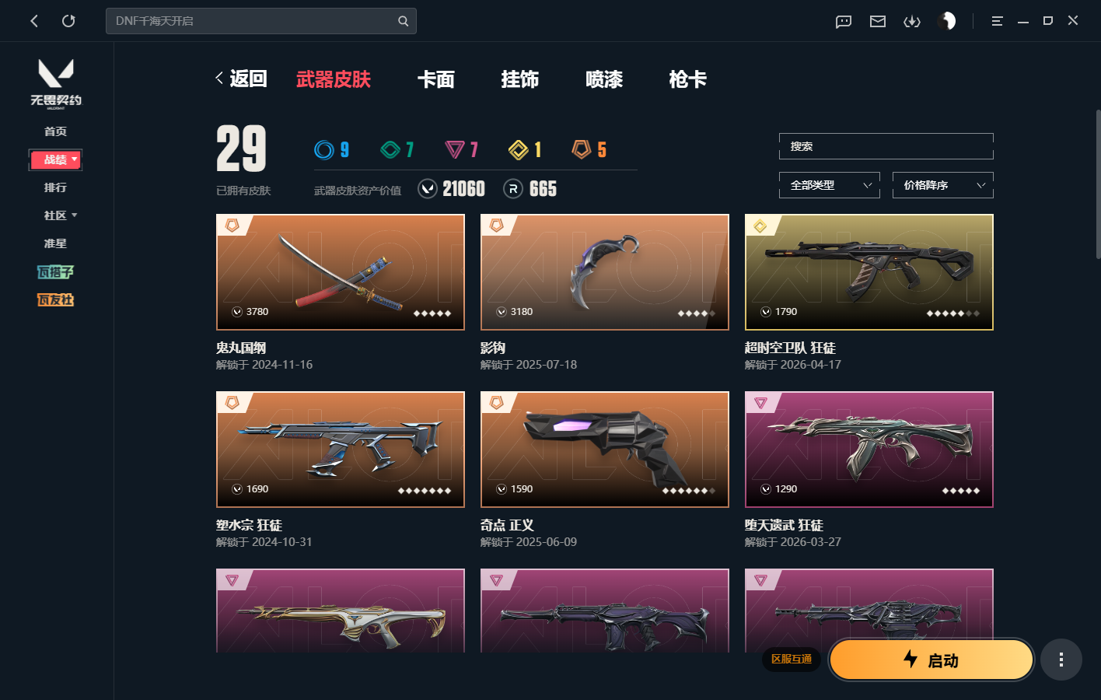The height and width of the screenshot is (700, 1101).
Task: Filter by green tier skin count
Action: 397,149
